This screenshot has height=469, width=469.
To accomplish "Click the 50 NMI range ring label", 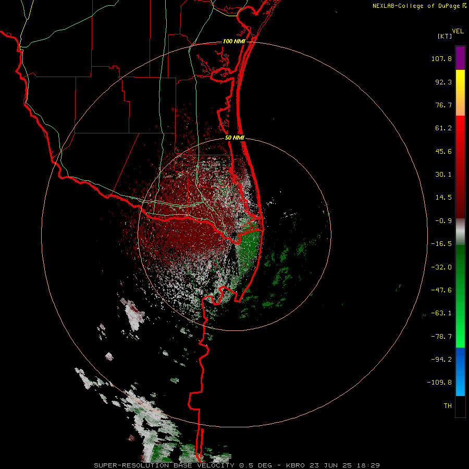I will click(235, 138).
